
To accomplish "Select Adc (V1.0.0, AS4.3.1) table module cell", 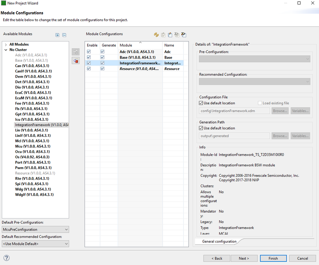I will coord(140,52).
